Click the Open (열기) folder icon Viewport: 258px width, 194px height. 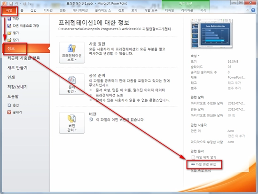point(9,33)
